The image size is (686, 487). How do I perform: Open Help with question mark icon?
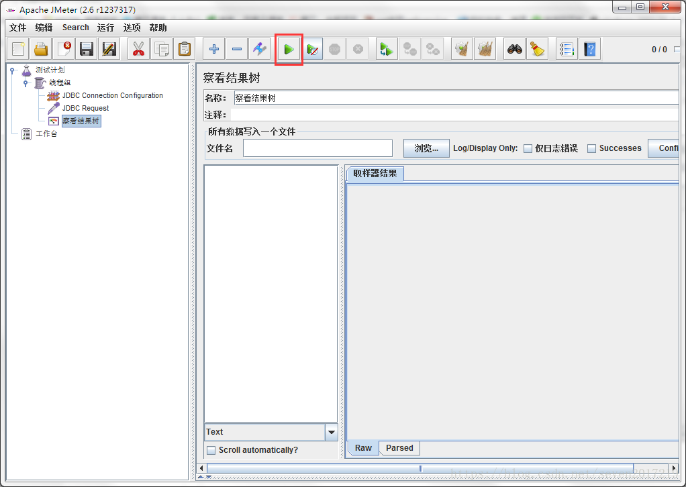point(589,49)
